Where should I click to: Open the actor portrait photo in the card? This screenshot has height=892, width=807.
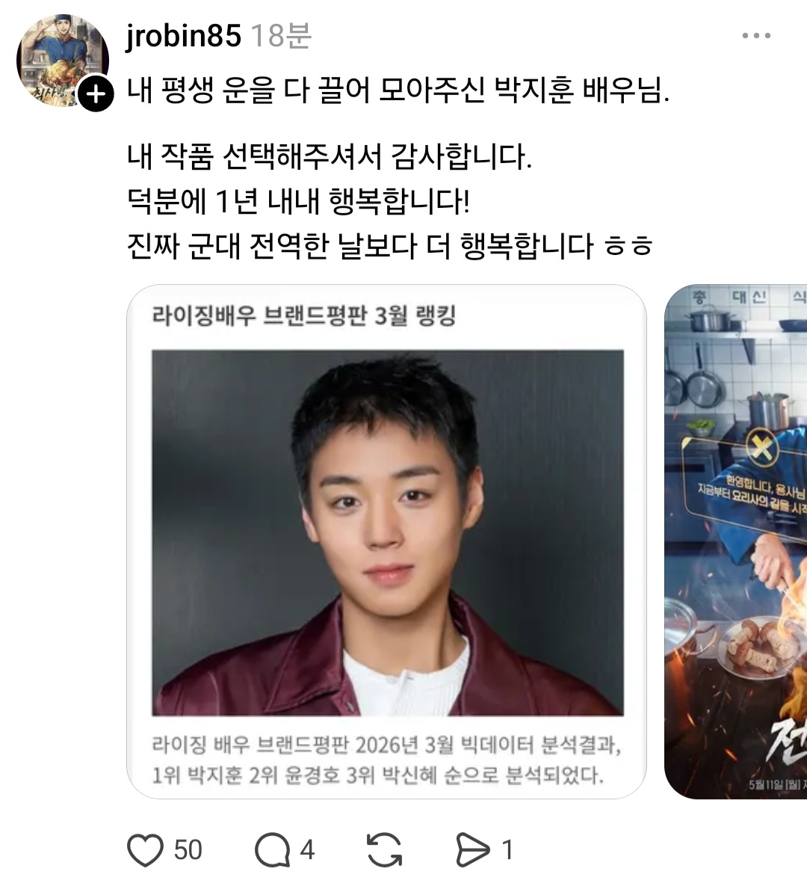(388, 532)
